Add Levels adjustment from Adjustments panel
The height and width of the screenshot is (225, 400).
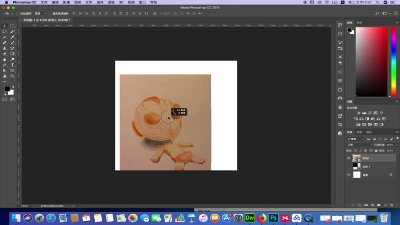[x=364, y=113]
